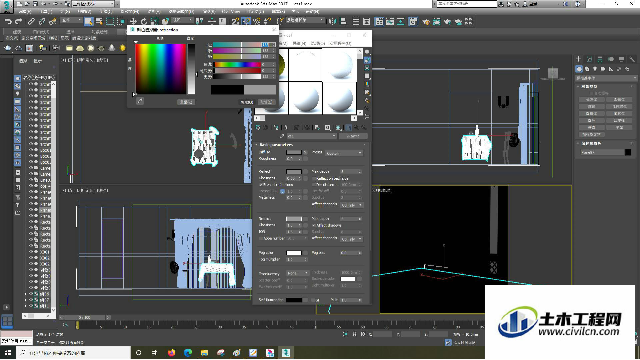Screen dimensions: 640x360
Task: Activate the Select Object tool
Action: (x=88, y=22)
